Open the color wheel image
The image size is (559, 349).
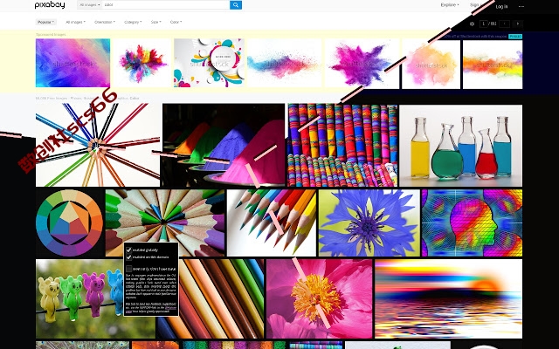pos(70,223)
